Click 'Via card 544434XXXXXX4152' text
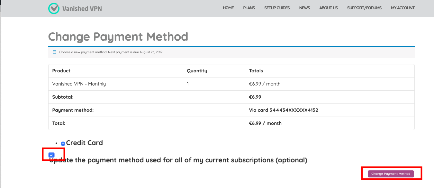The image size is (434, 188). (284, 110)
